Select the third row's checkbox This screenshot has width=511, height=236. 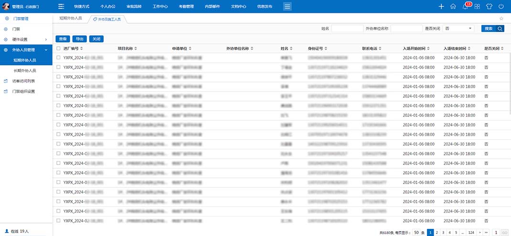(58, 76)
